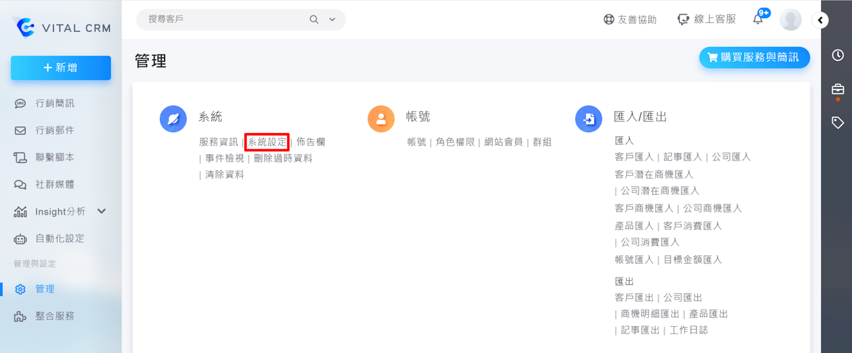Go to 自動化設定 in the sidebar
Image resolution: width=852 pixels, height=353 pixels.
[x=59, y=239]
